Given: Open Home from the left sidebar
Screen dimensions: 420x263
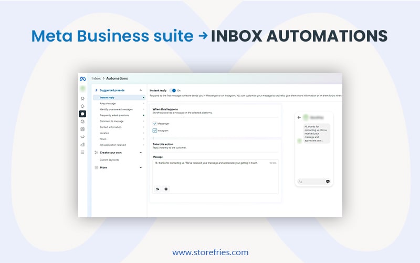Looking at the screenshot, I should pos(82,98).
